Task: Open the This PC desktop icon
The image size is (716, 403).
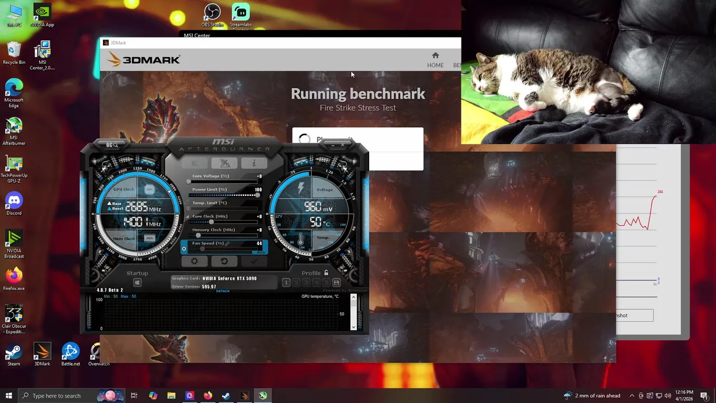Action: (14, 16)
